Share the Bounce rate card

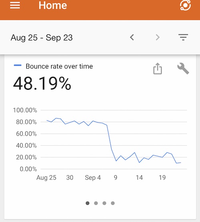click(x=158, y=69)
